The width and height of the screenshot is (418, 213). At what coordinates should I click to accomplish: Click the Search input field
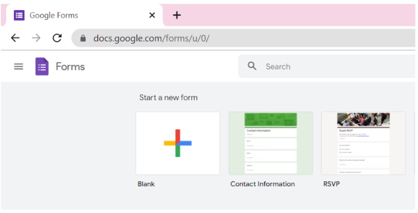(x=327, y=66)
